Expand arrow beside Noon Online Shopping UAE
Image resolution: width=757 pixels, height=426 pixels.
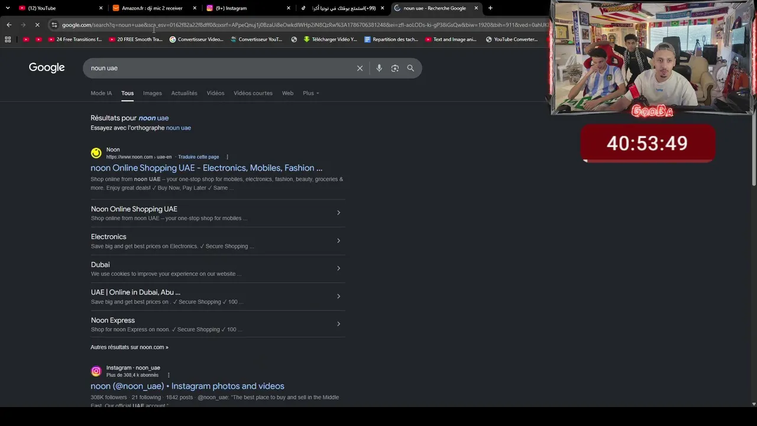point(338,212)
